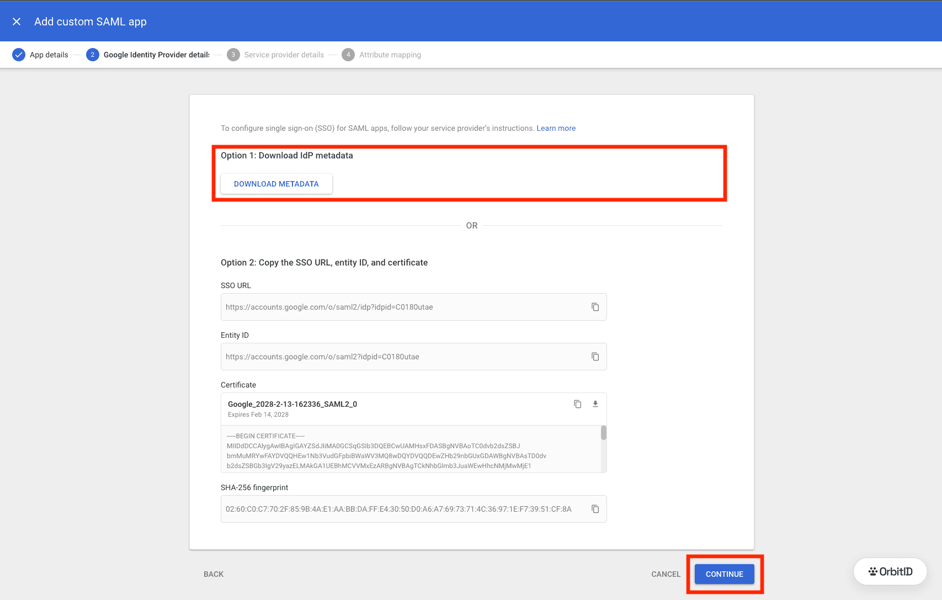Click inside the Entity ID field
942x600 pixels.
[x=414, y=357]
